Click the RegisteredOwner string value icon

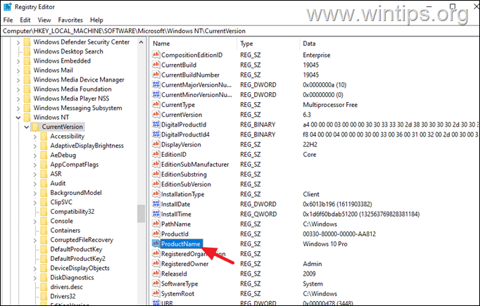click(156, 264)
